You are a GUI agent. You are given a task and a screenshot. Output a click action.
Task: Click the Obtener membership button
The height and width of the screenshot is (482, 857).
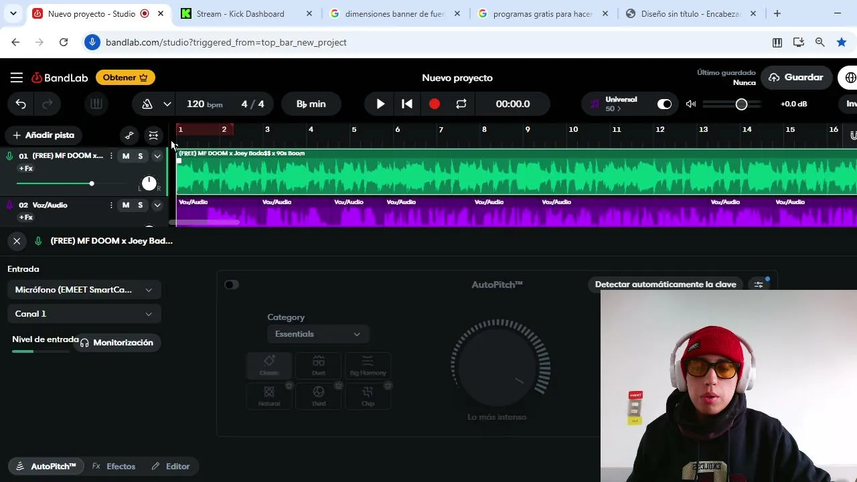pos(125,78)
